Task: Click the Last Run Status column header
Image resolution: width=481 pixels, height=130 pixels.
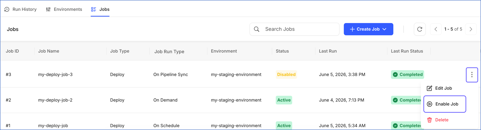Action: click(x=407, y=51)
